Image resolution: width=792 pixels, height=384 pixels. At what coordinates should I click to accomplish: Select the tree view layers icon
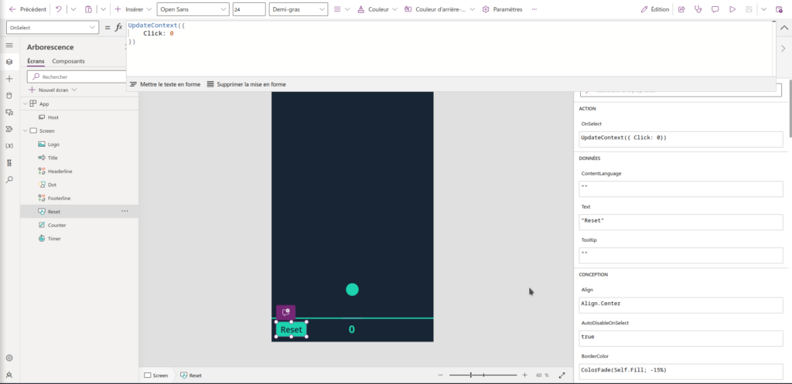[x=9, y=62]
